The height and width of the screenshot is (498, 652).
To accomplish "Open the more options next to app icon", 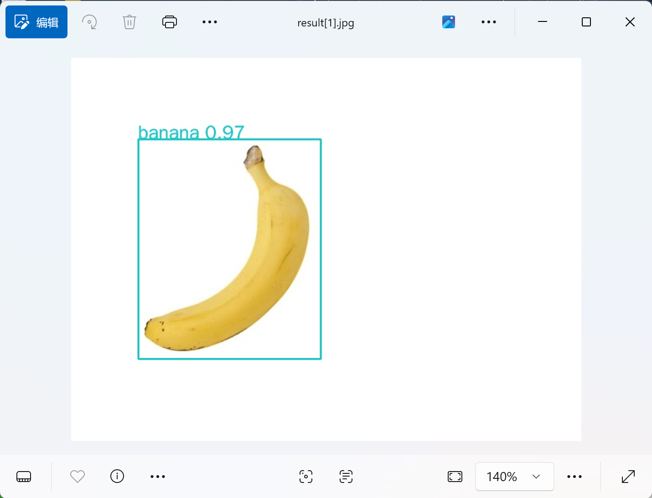I will [489, 22].
